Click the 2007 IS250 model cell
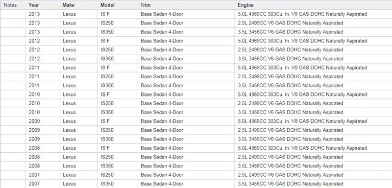 click(117, 175)
